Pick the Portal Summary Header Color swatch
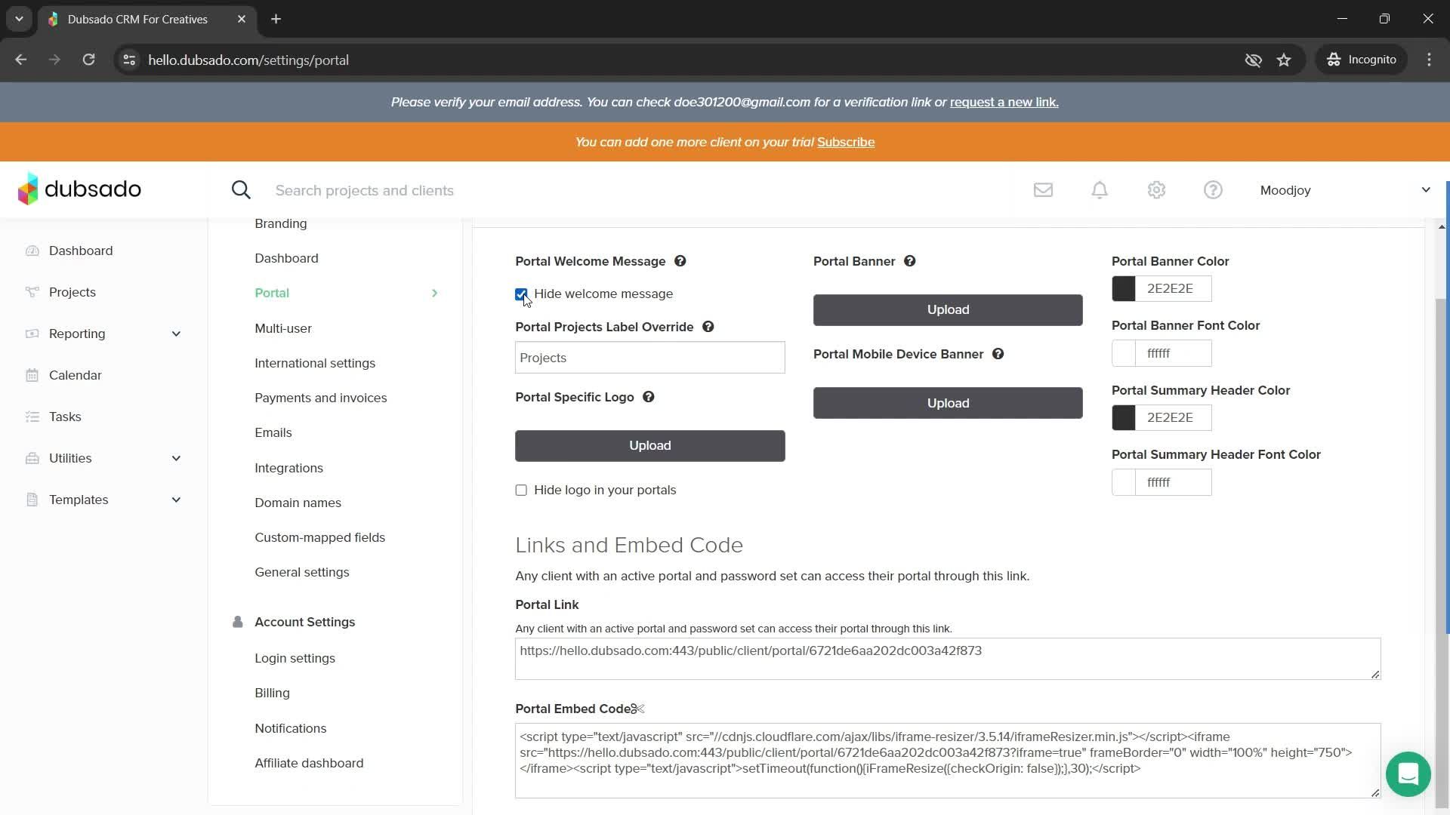Image resolution: width=1450 pixels, height=815 pixels. [1124, 417]
